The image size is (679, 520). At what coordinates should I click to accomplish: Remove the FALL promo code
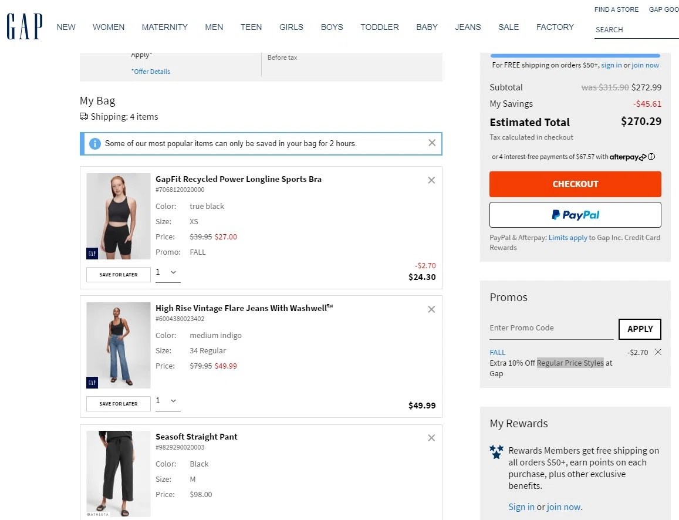pos(658,352)
